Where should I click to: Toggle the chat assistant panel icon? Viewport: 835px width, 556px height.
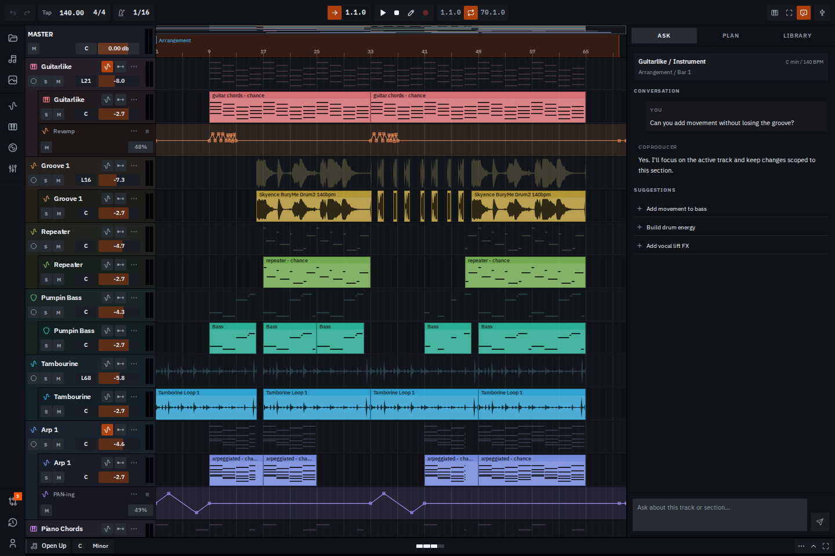(x=804, y=13)
